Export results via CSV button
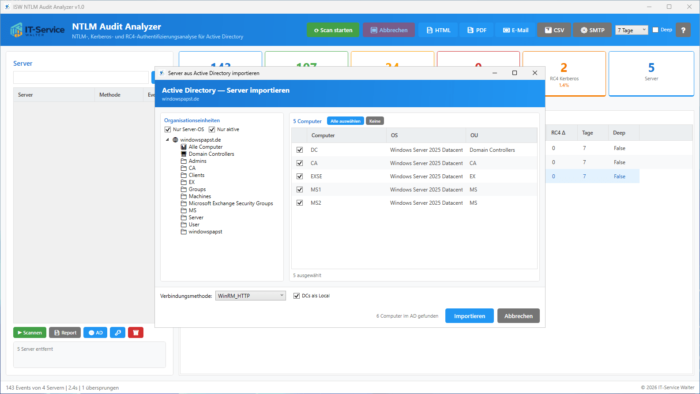 point(554,30)
